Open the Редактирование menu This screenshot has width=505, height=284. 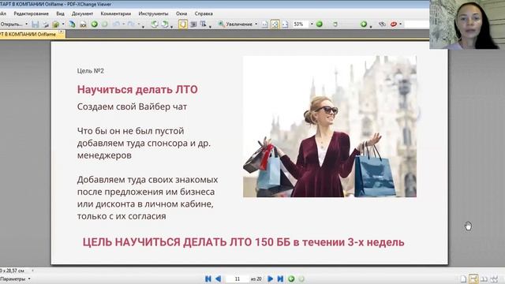pyautogui.click(x=32, y=14)
